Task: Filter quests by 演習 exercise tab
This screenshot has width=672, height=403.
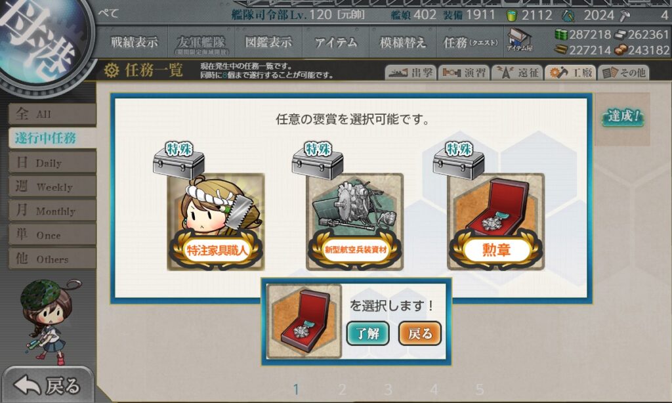Action: [x=464, y=72]
